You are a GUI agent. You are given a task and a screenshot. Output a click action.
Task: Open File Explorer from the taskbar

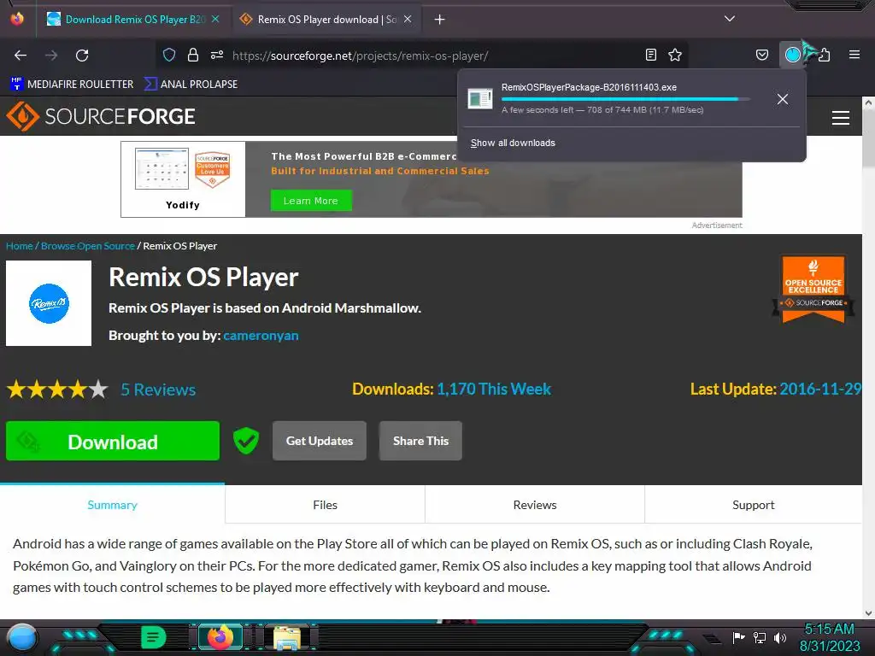point(287,637)
